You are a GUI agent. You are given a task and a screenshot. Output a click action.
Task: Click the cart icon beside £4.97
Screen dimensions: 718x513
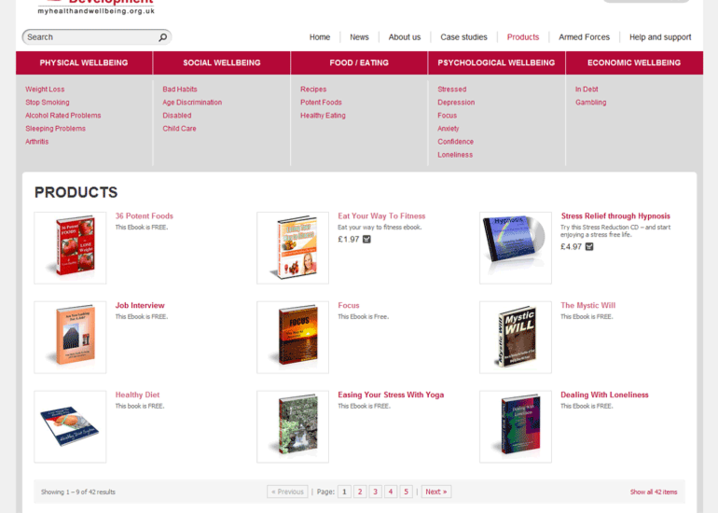[589, 247]
